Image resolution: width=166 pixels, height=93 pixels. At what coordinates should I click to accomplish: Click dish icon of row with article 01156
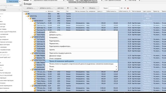click(x=35, y=74)
